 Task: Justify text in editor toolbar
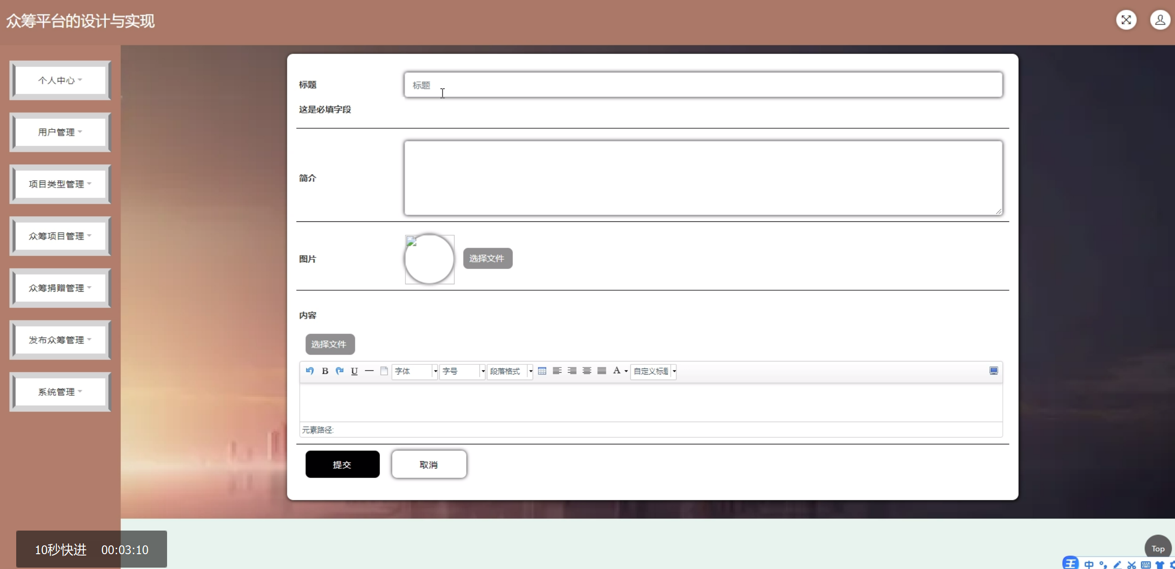pos(602,371)
